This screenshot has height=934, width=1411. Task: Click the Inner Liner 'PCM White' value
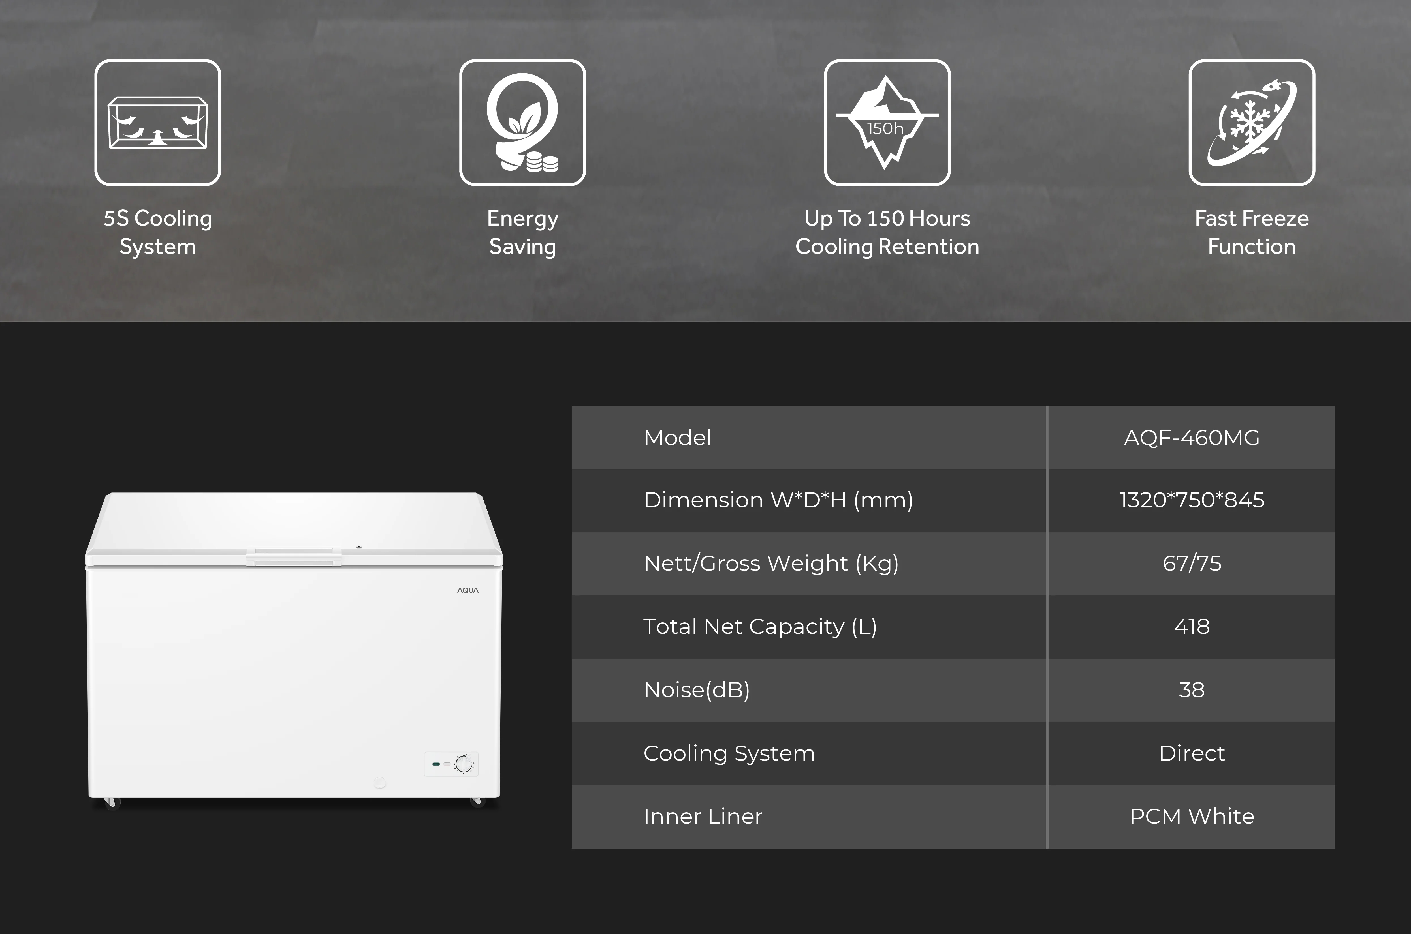[x=1191, y=817]
